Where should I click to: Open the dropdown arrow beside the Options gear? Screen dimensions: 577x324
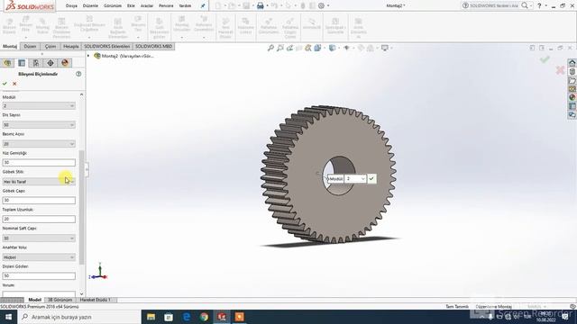pyautogui.click(x=328, y=6)
